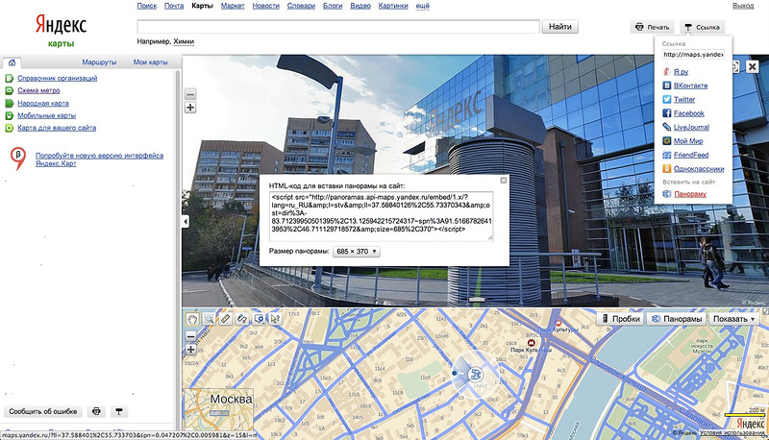Open the Поиск service link

coord(147,6)
